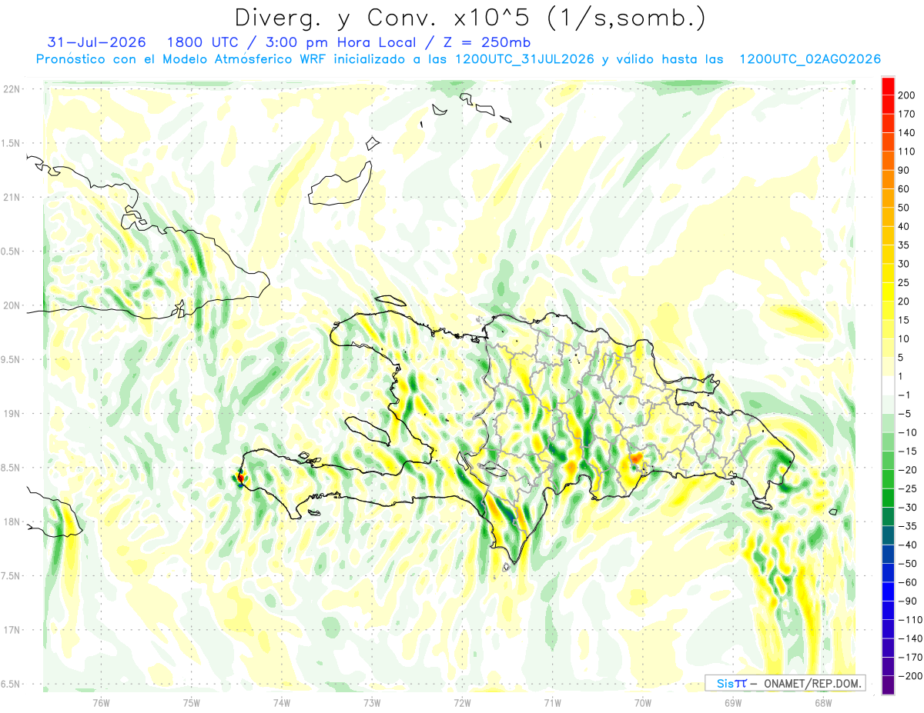The height and width of the screenshot is (713, 924).
Task: Click the 60 value on the color scale
Action: coord(903,189)
